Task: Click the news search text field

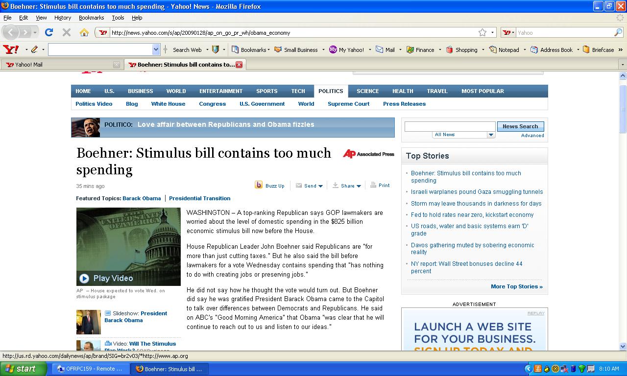Action: (x=450, y=126)
